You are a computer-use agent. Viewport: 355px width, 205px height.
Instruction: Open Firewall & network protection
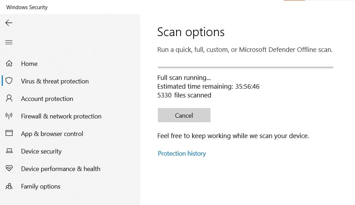coord(61,116)
